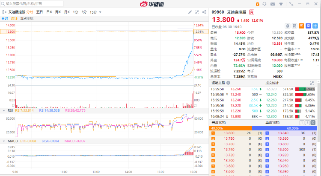The image size is (321, 176).
Task: Toggle the 满占坐标 axis option
Action: (x=27, y=19)
